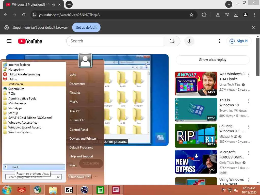Expand the Windows Accessories folder
The width and height of the screenshot is (260, 195).
34,122
